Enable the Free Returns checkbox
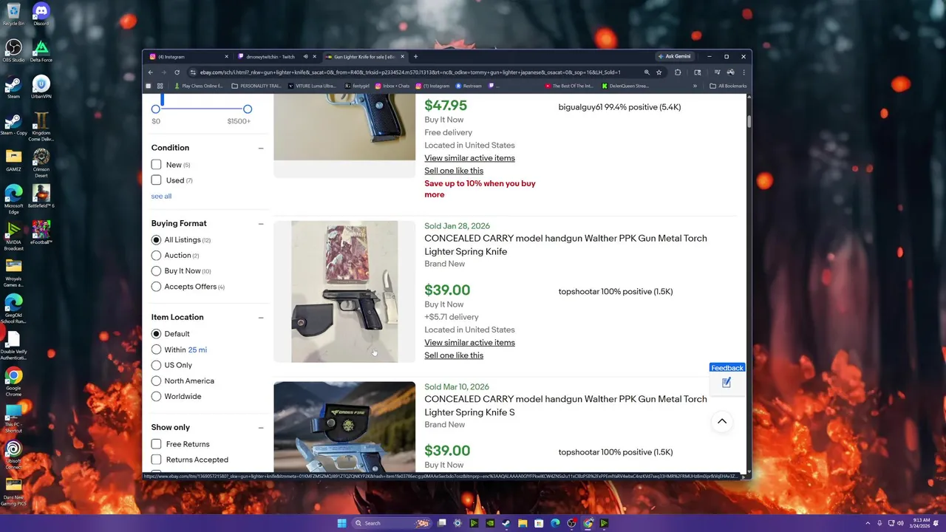Viewport: 946px width, 532px height. [156, 444]
